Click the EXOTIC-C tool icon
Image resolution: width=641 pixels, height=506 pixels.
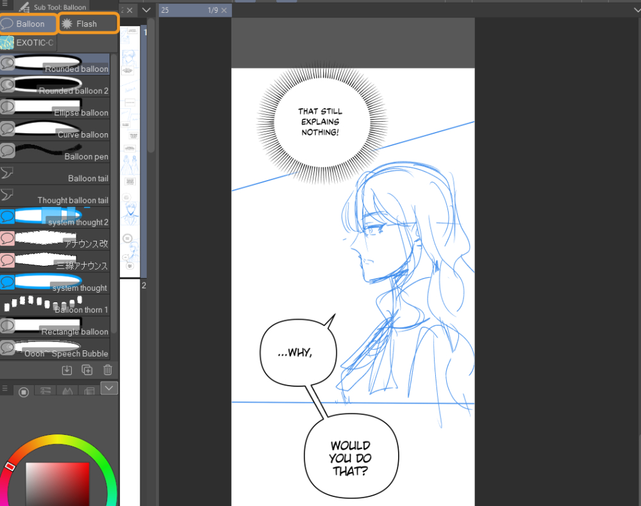8,43
